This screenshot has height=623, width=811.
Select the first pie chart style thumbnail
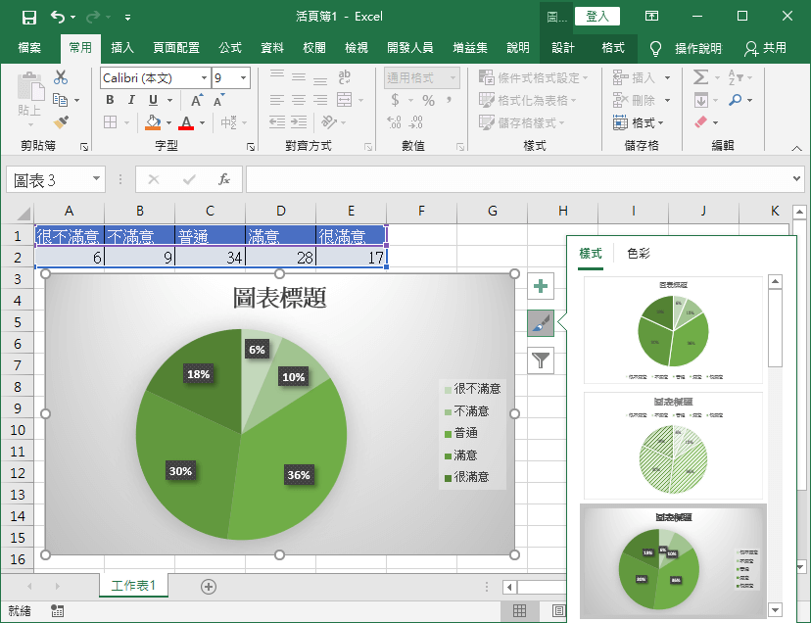[673, 330]
